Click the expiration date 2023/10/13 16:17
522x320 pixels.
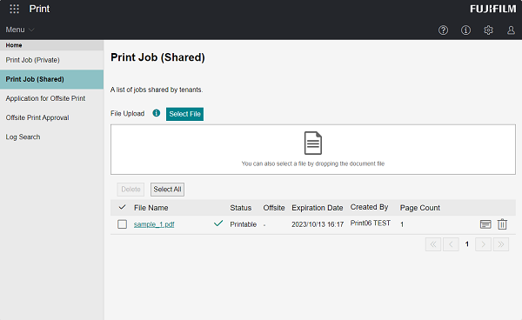pos(318,224)
